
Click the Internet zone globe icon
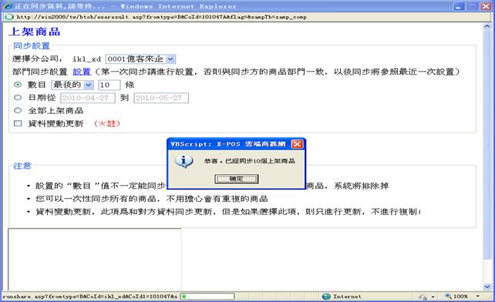[x=326, y=297]
